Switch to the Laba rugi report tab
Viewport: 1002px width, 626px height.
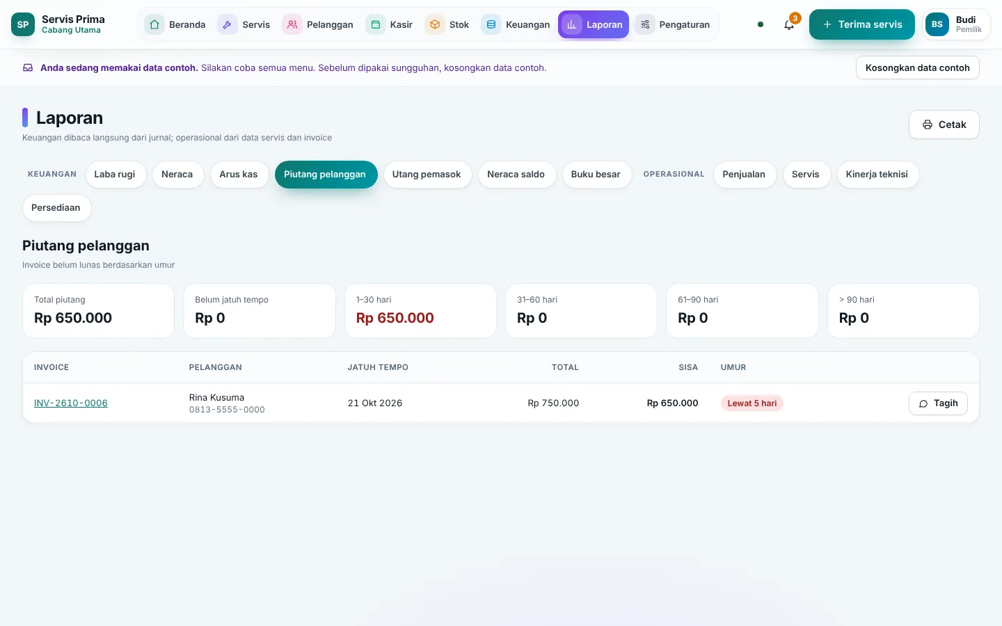115,175
